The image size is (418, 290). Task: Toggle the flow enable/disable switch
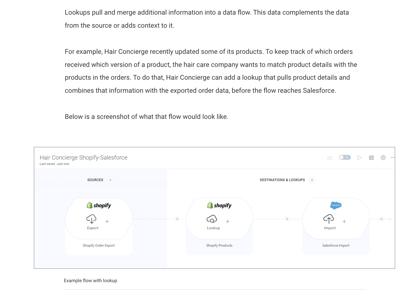click(x=345, y=158)
